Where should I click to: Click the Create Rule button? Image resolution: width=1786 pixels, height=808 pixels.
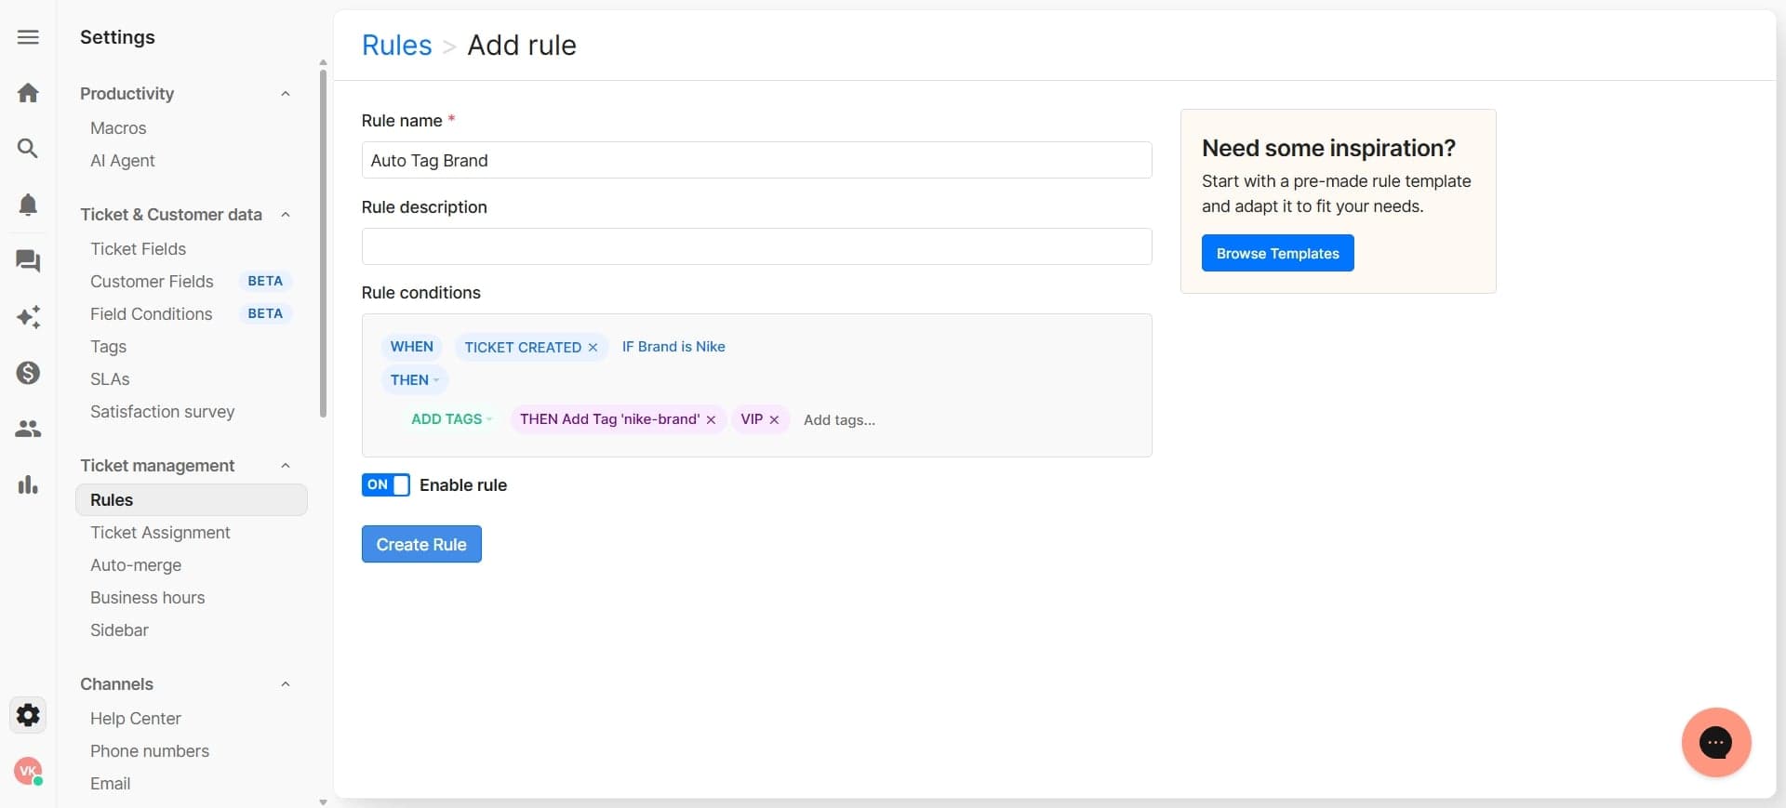click(x=421, y=545)
